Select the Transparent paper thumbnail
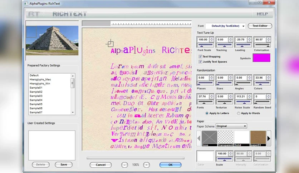Screen dimensions: 299x173 click(226, 138)
